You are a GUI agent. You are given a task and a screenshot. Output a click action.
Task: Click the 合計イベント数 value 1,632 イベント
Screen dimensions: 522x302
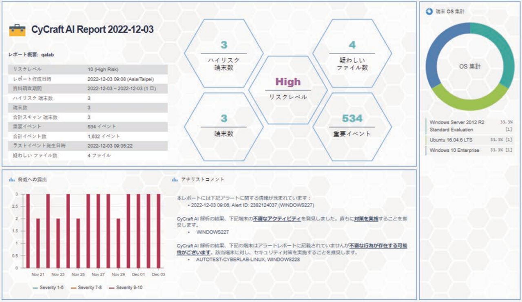pyautogui.click(x=104, y=136)
